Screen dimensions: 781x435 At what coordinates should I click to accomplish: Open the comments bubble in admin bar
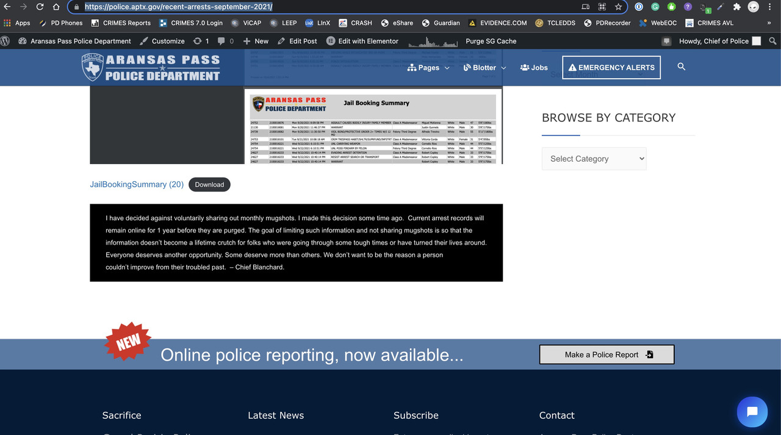225,41
